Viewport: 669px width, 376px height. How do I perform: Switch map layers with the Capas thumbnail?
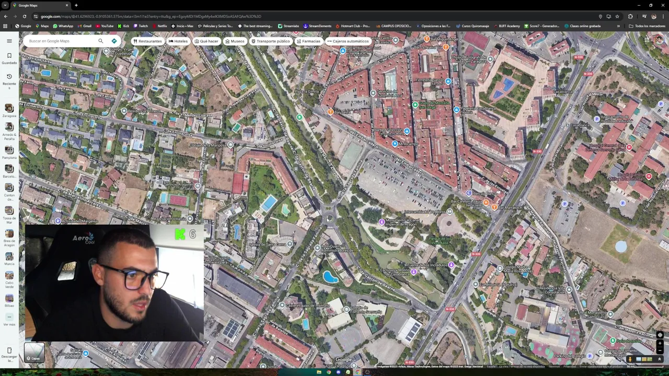pyautogui.click(x=34, y=352)
